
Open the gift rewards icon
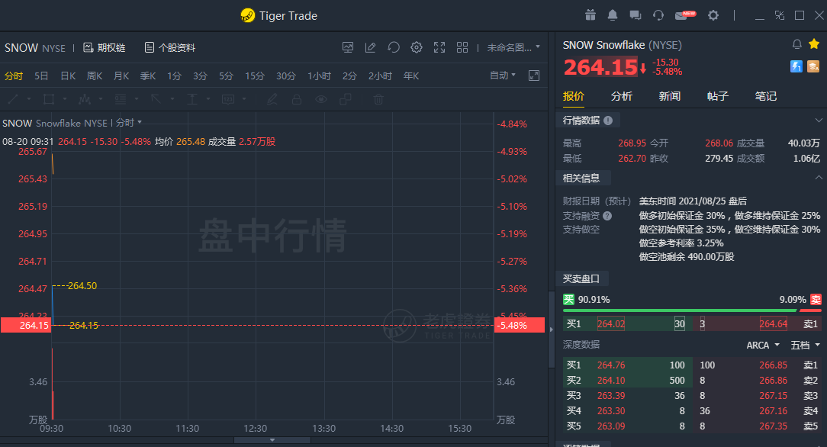tap(590, 15)
